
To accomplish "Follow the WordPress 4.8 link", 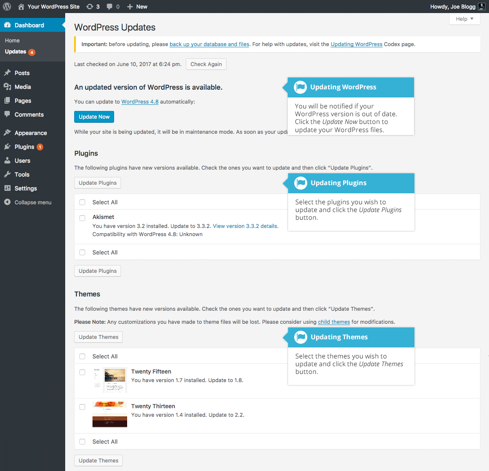I will [x=140, y=102].
